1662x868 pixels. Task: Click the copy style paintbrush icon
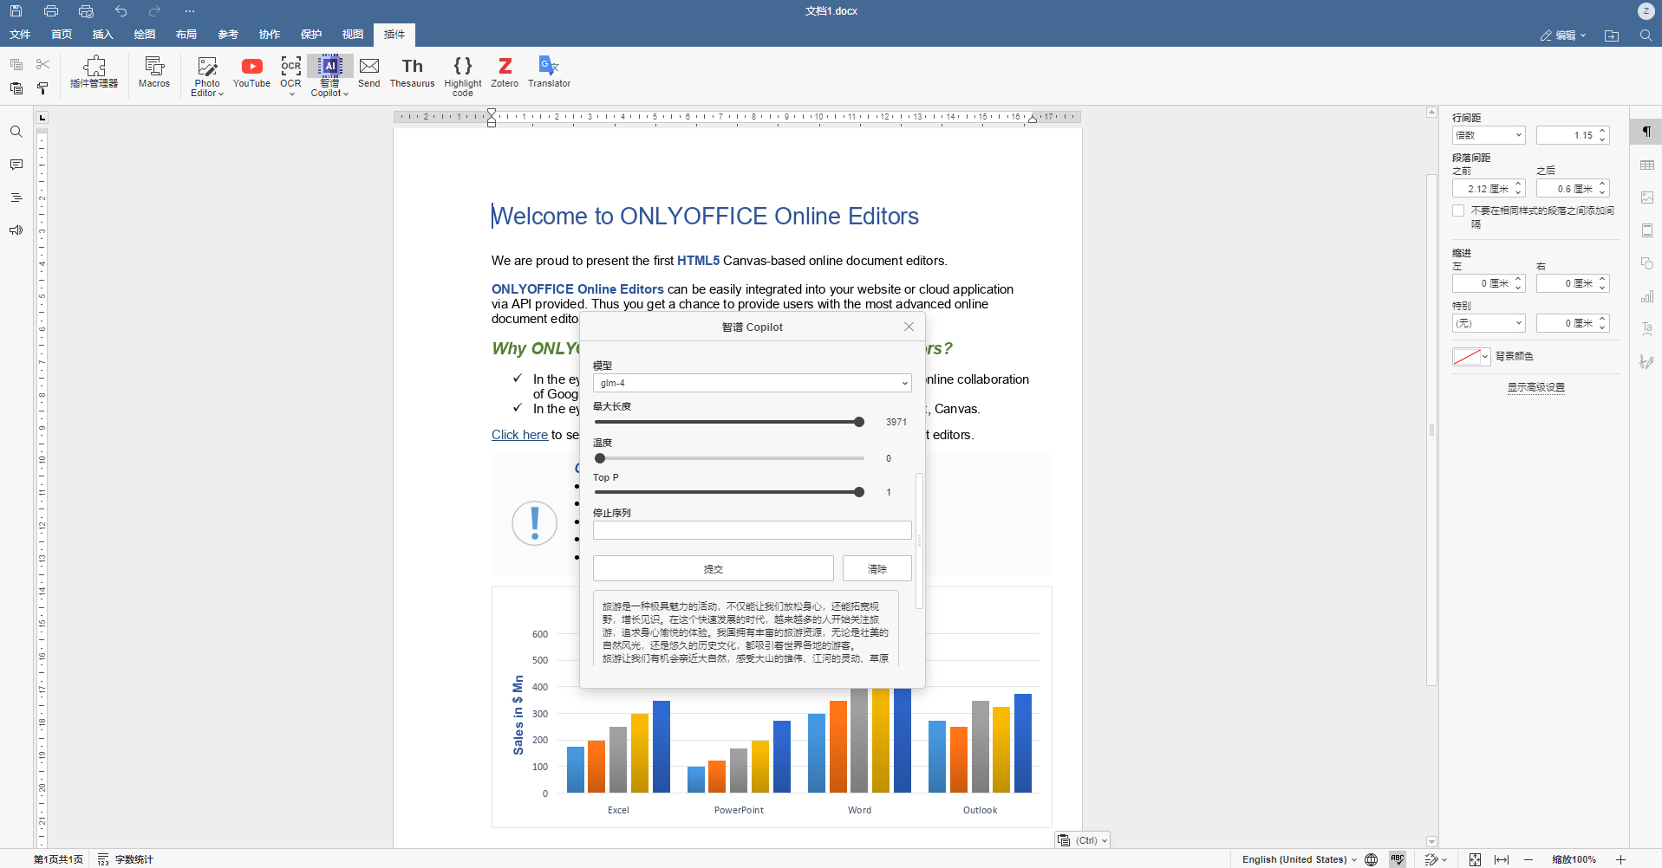point(43,88)
